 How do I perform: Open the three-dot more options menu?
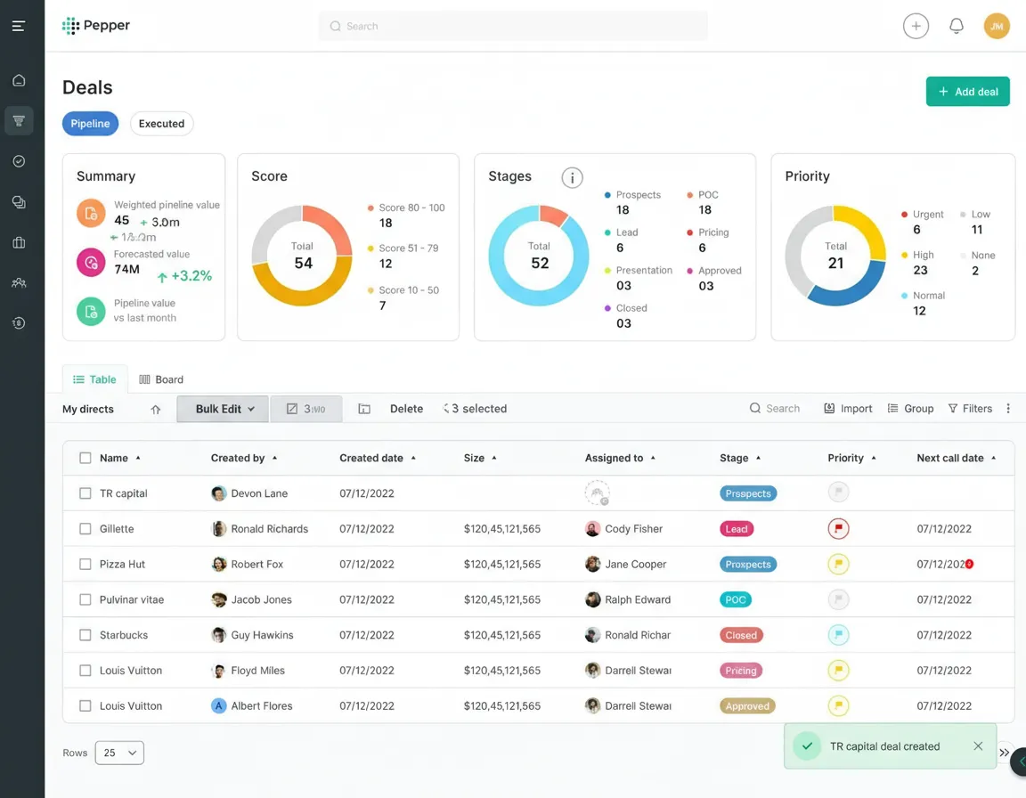pyautogui.click(x=1008, y=408)
